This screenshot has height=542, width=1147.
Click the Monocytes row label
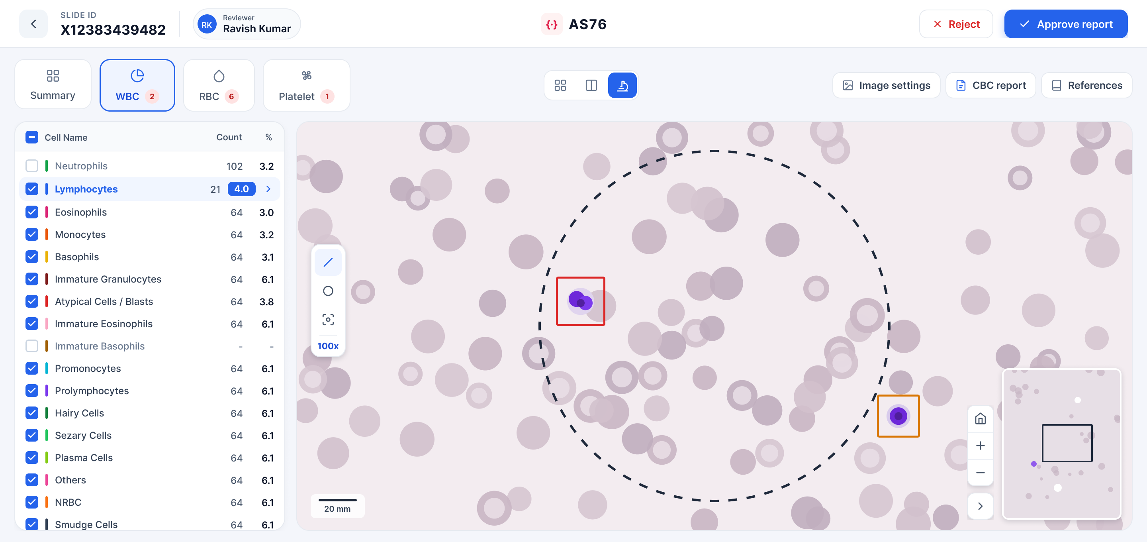tap(80, 234)
